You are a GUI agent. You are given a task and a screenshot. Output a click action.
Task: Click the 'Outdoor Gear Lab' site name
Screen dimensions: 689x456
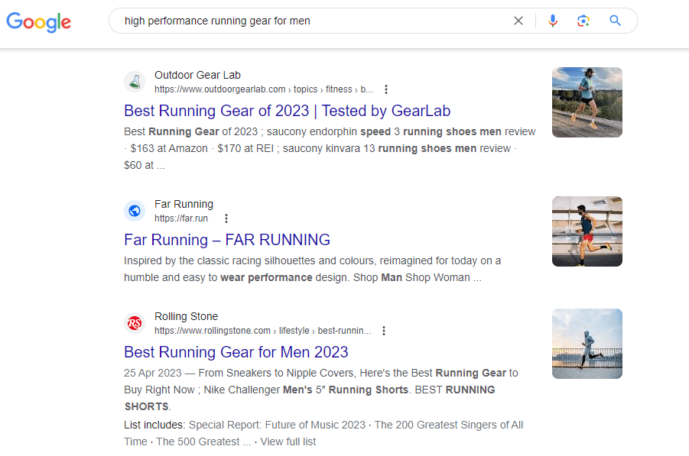pyautogui.click(x=197, y=75)
